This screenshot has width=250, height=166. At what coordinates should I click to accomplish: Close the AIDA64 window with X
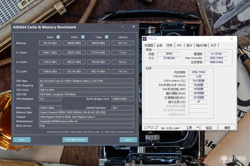tap(134, 27)
